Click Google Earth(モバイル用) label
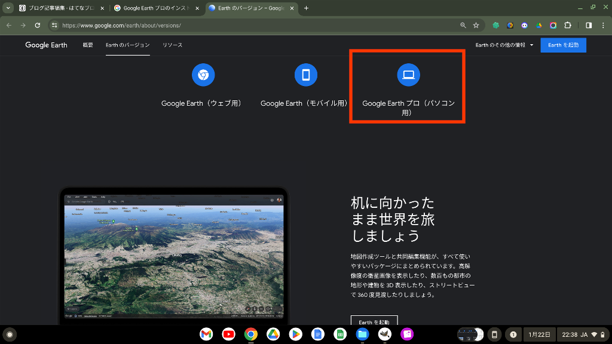Screen dimensions: 612x344 (305, 103)
